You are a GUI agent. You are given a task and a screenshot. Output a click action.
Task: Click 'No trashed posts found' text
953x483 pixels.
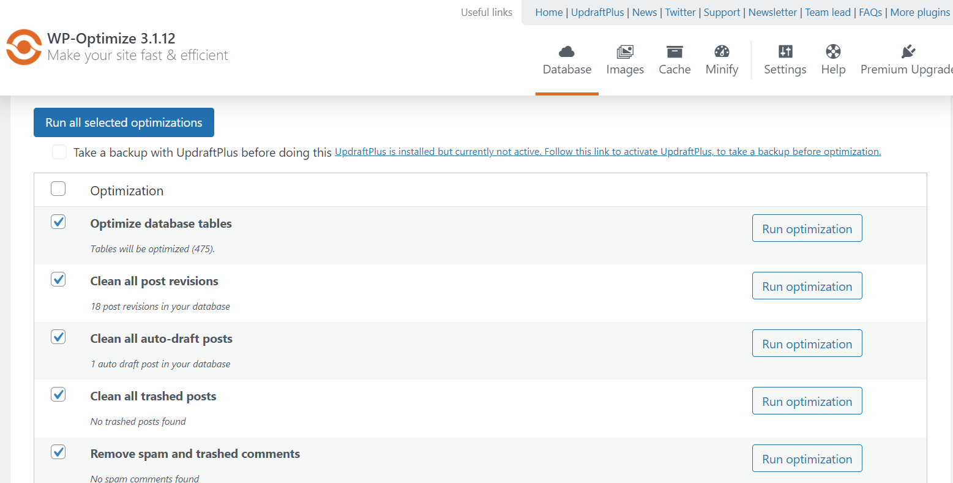[138, 422]
